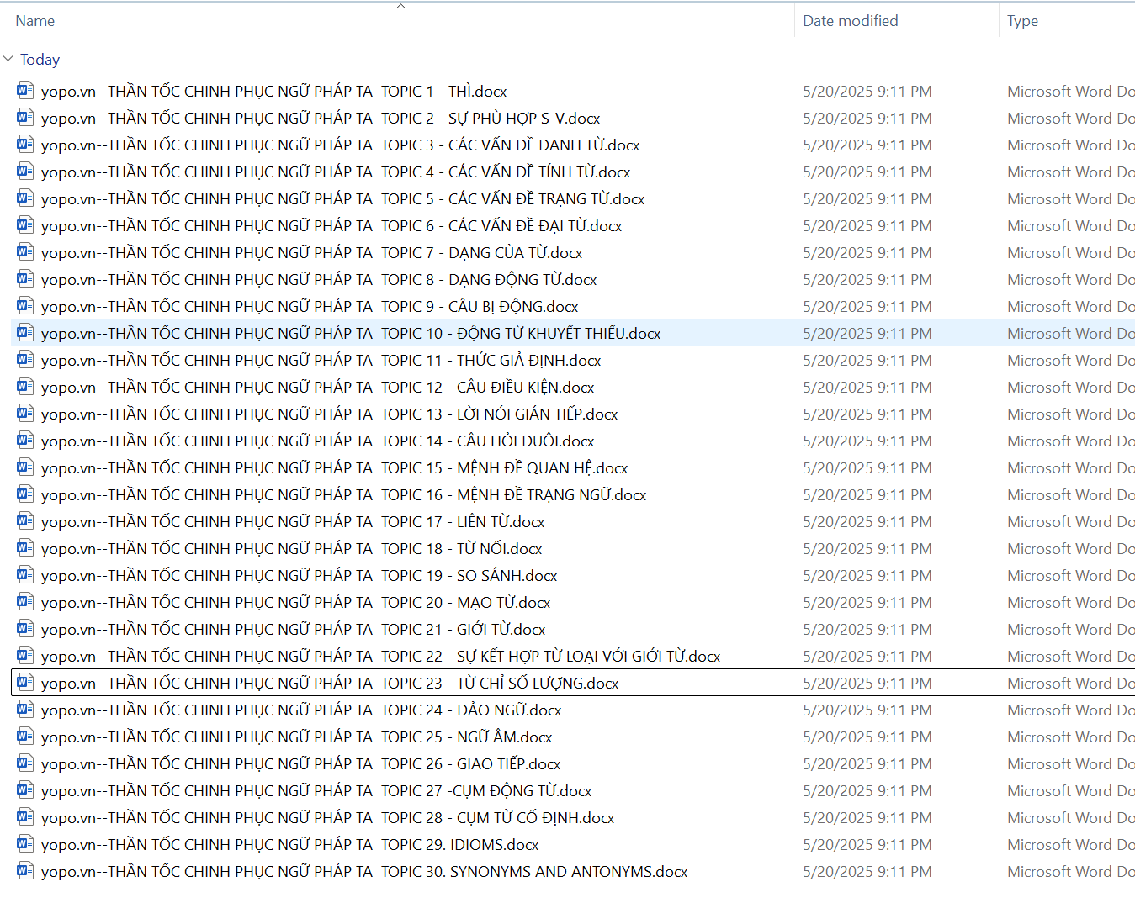Click the Microsoft Word type cell of TOPIC 7
1135x924 pixels.
pos(1070,253)
